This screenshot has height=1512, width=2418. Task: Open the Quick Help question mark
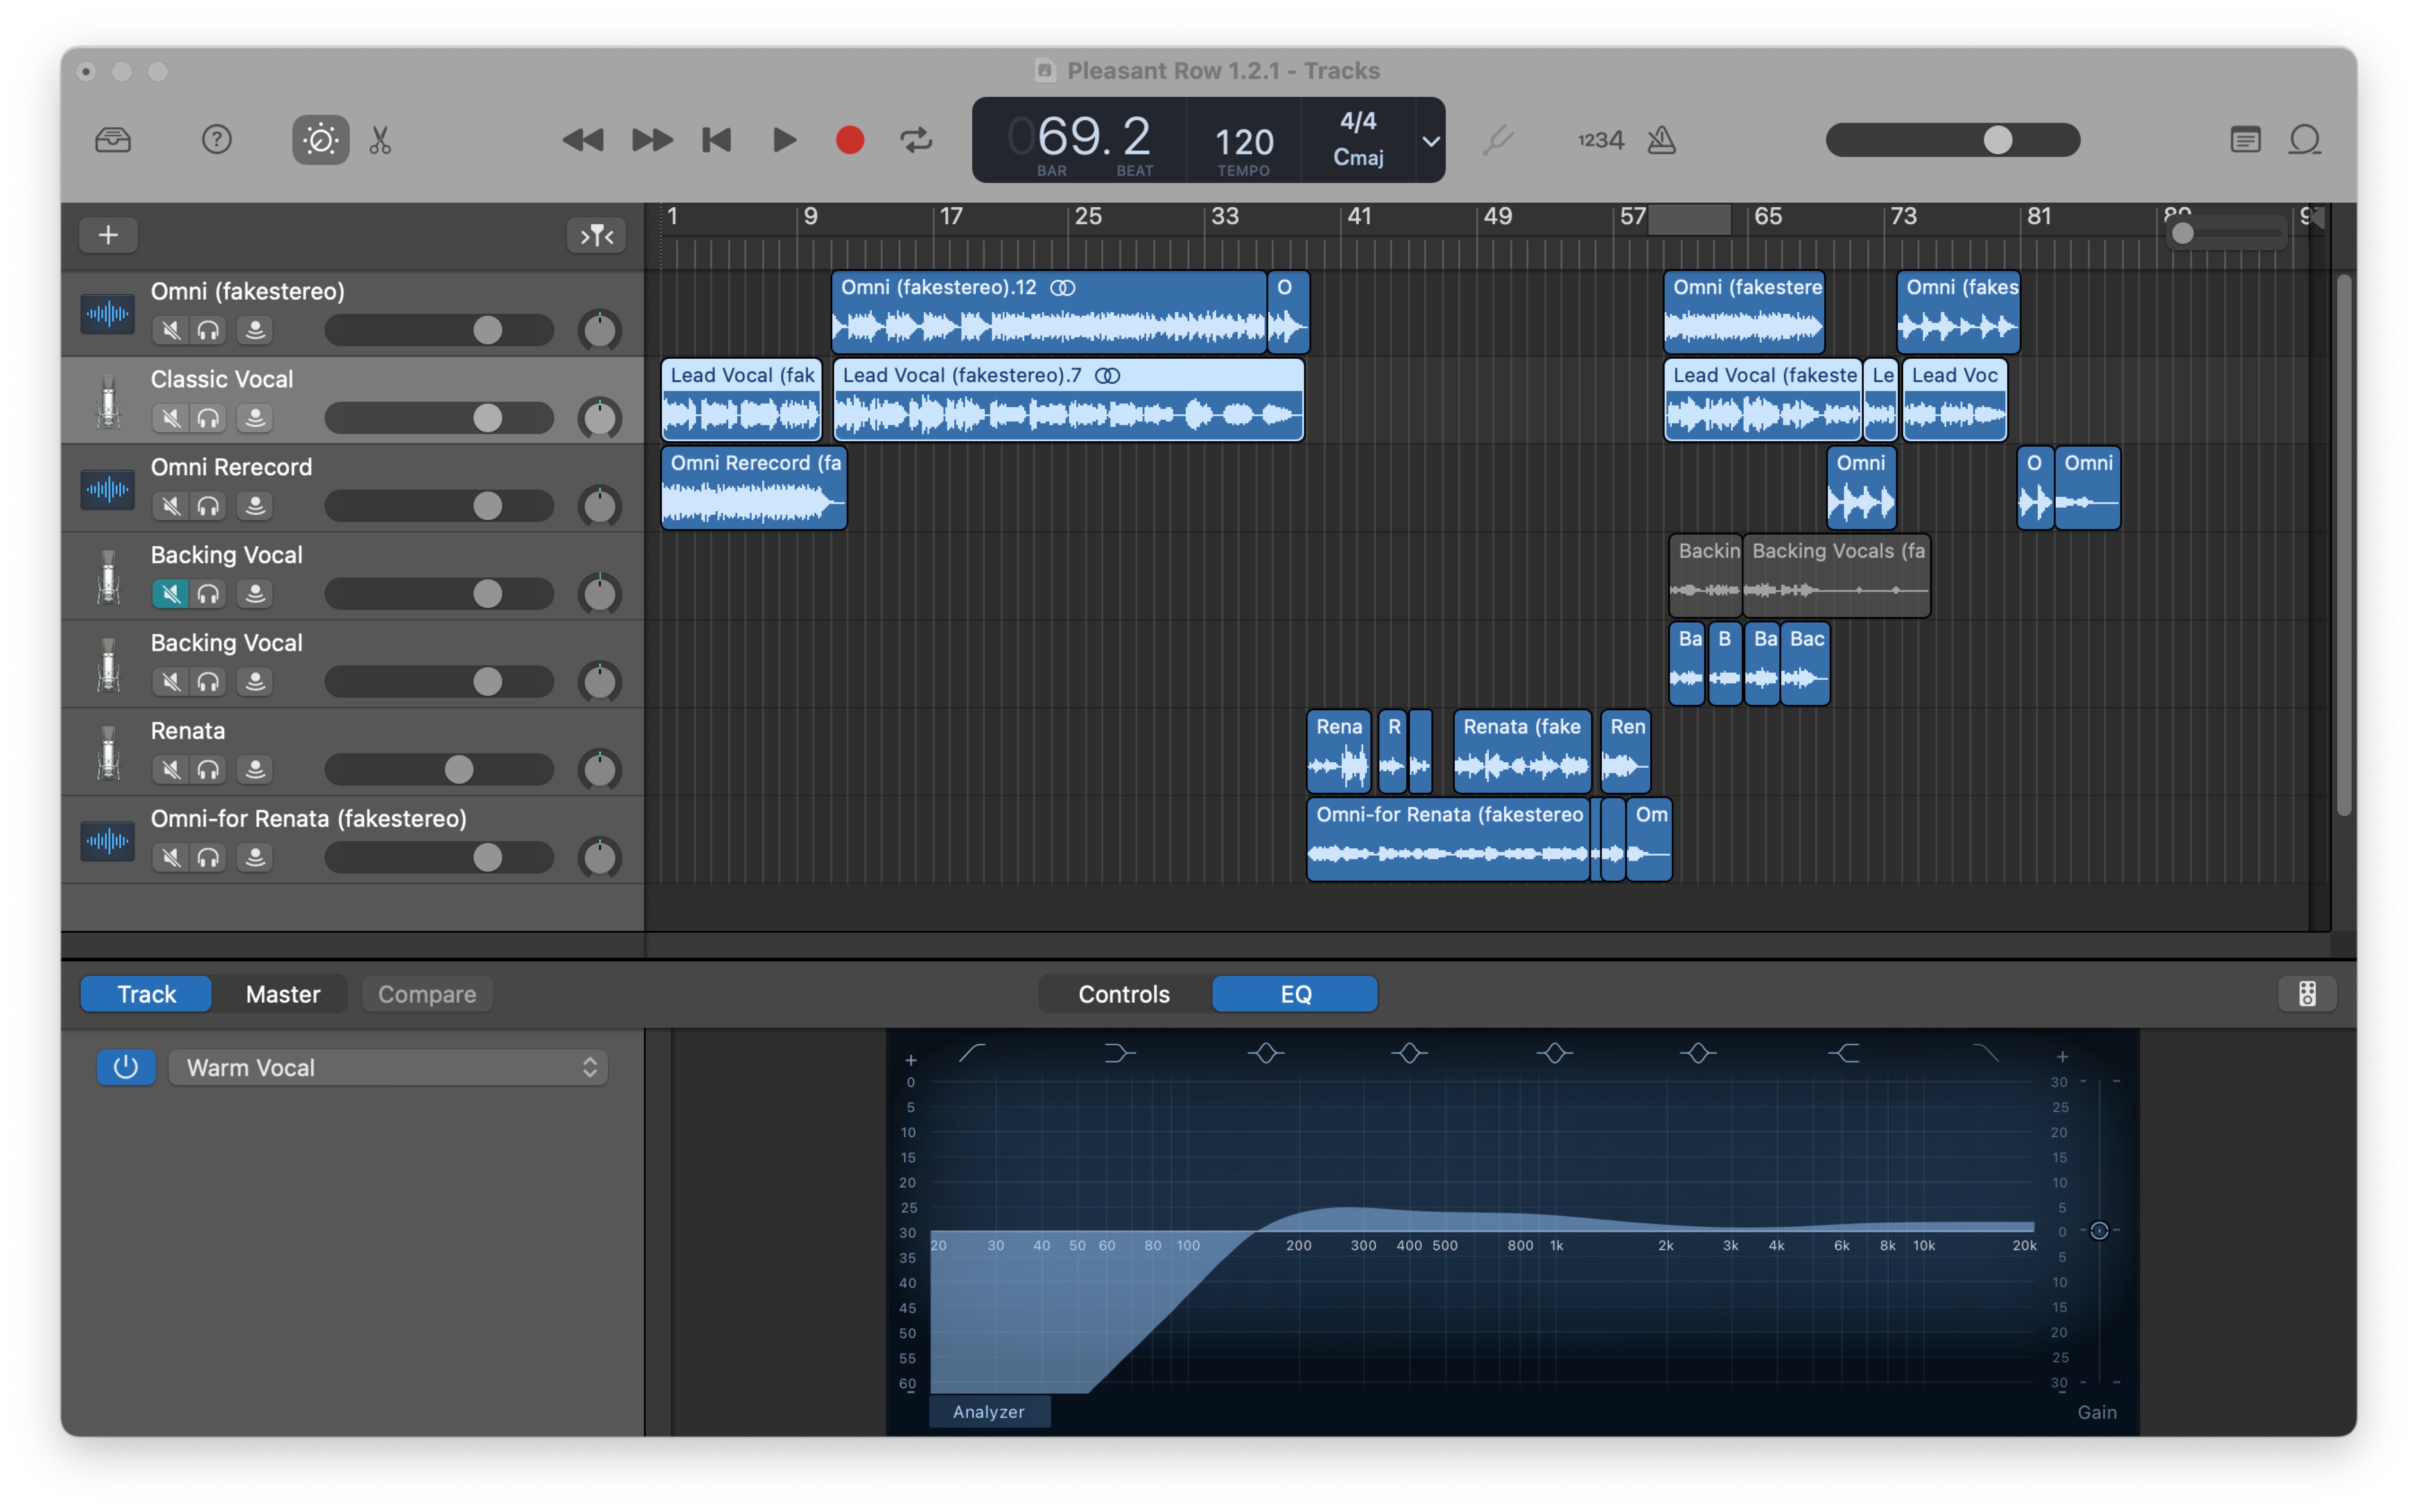[216, 140]
